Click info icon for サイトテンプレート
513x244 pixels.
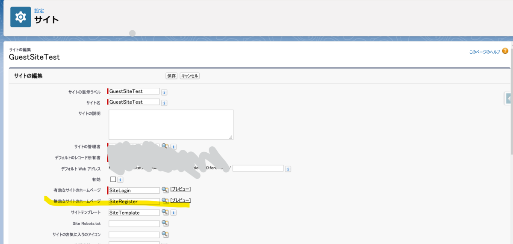click(174, 213)
